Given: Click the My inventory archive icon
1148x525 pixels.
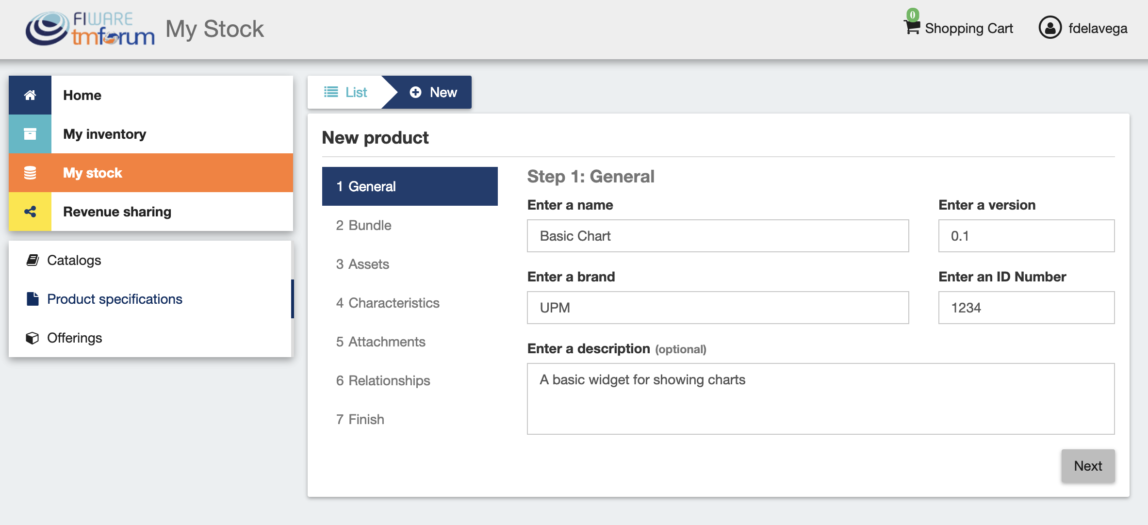Looking at the screenshot, I should tap(30, 134).
